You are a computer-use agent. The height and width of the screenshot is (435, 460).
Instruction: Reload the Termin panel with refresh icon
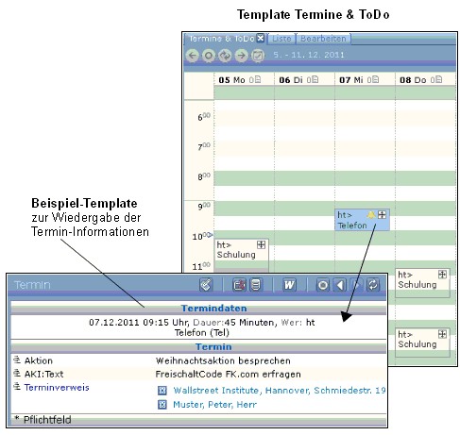tap(373, 285)
